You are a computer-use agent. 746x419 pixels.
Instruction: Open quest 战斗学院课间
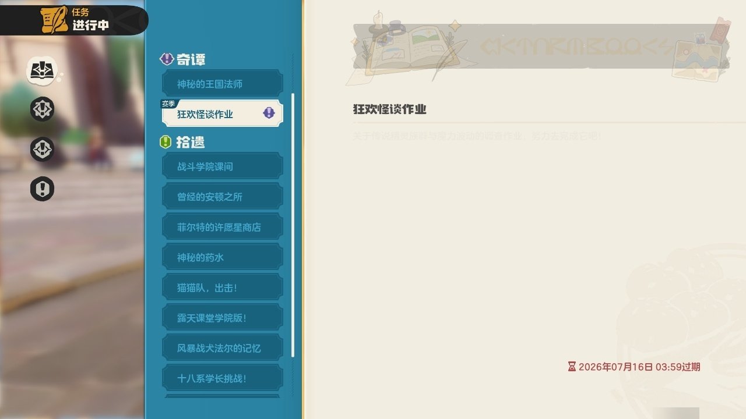tap(222, 166)
